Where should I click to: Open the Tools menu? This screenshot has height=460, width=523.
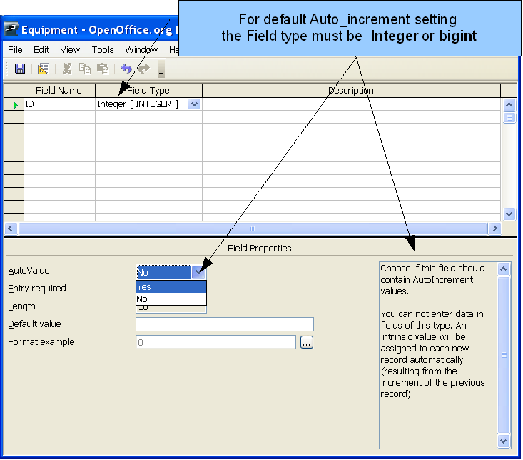103,50
